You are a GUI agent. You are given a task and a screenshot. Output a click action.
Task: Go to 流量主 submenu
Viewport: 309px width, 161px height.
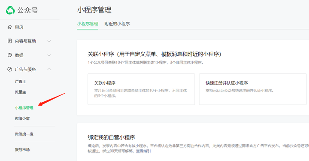tap(21, 92)
